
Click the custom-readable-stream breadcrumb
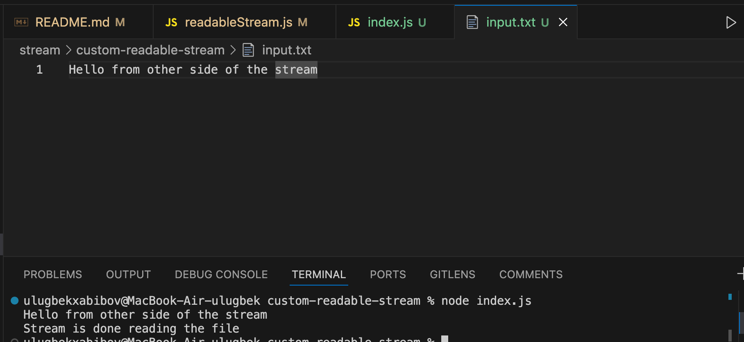click(150, 50)
